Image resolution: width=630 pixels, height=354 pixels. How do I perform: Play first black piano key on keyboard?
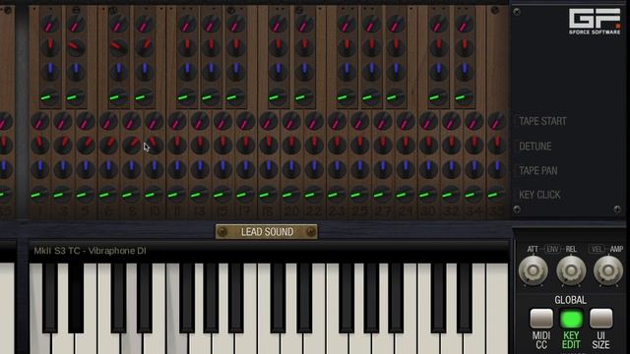click(50, 298)
